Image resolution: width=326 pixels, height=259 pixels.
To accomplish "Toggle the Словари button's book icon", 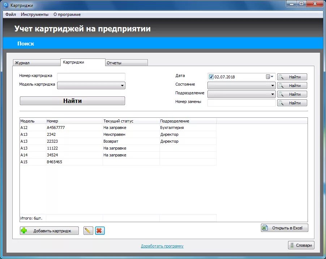I will 293,245.
